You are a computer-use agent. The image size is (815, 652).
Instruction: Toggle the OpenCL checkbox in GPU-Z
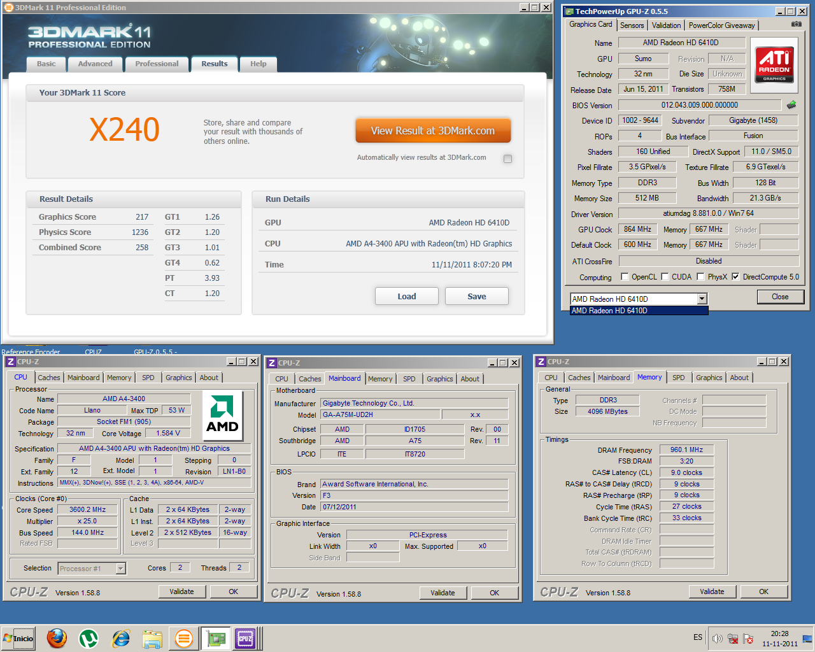tap(625, 276)
